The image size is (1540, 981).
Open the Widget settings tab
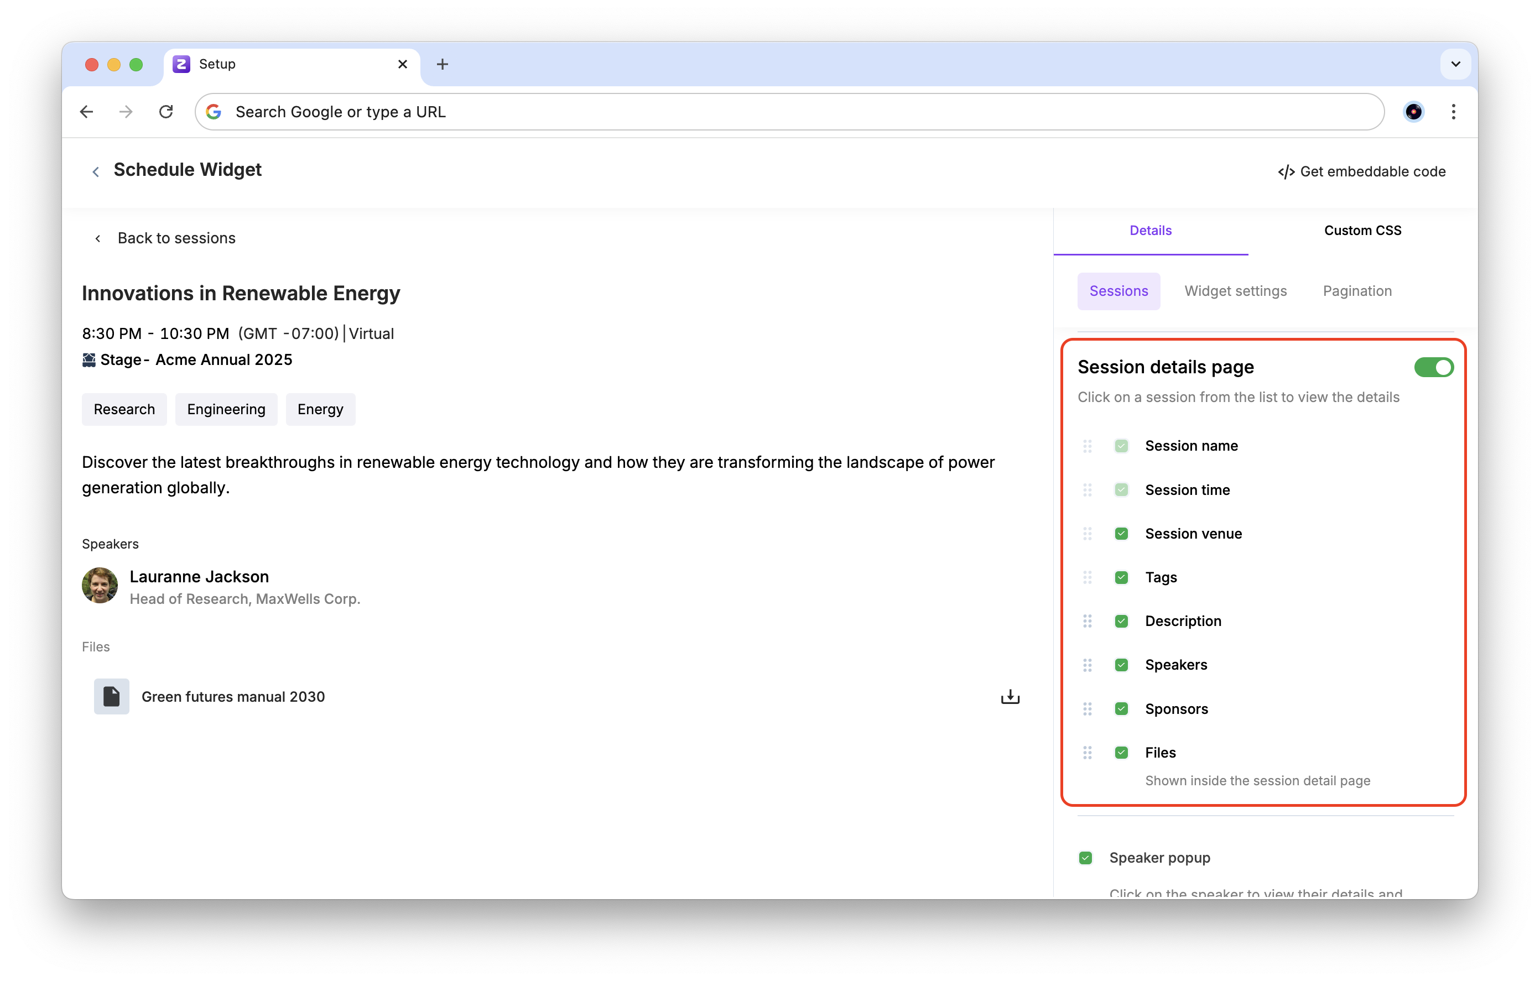point(1235,291)
